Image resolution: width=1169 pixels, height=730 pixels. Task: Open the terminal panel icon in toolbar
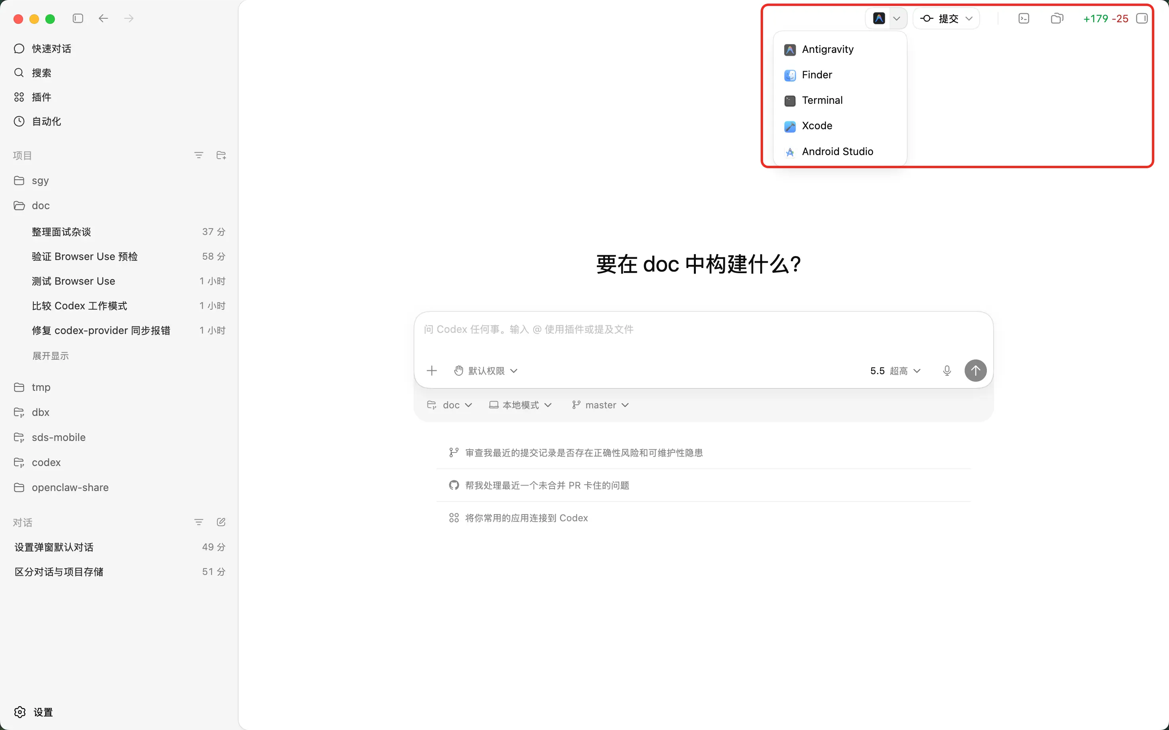click(1023, 18)
